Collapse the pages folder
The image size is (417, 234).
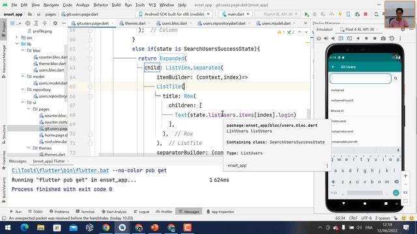(29, 109)
